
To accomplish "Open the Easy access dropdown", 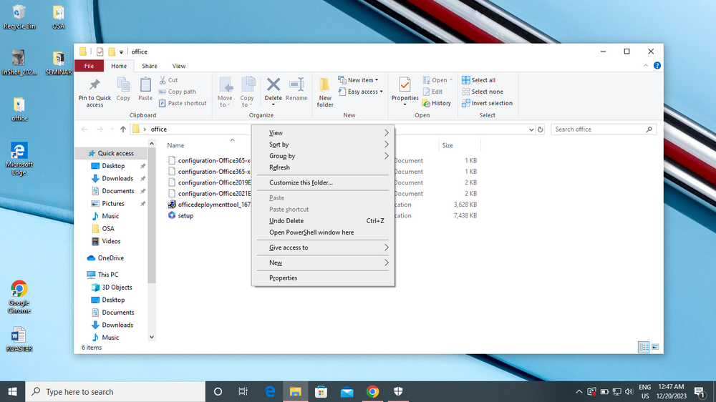I will pos(365,92).
